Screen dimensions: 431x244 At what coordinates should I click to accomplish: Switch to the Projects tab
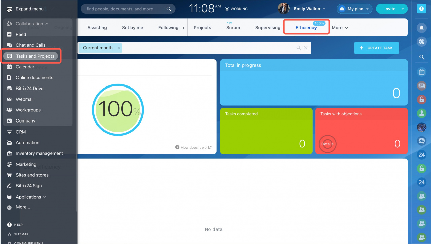(202, 28)
